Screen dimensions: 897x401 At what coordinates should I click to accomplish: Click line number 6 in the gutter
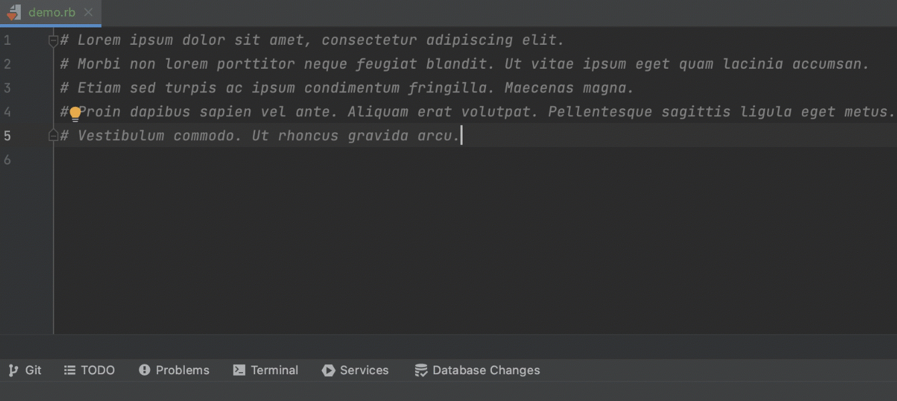pyautogui.click(x=7, y=160)
